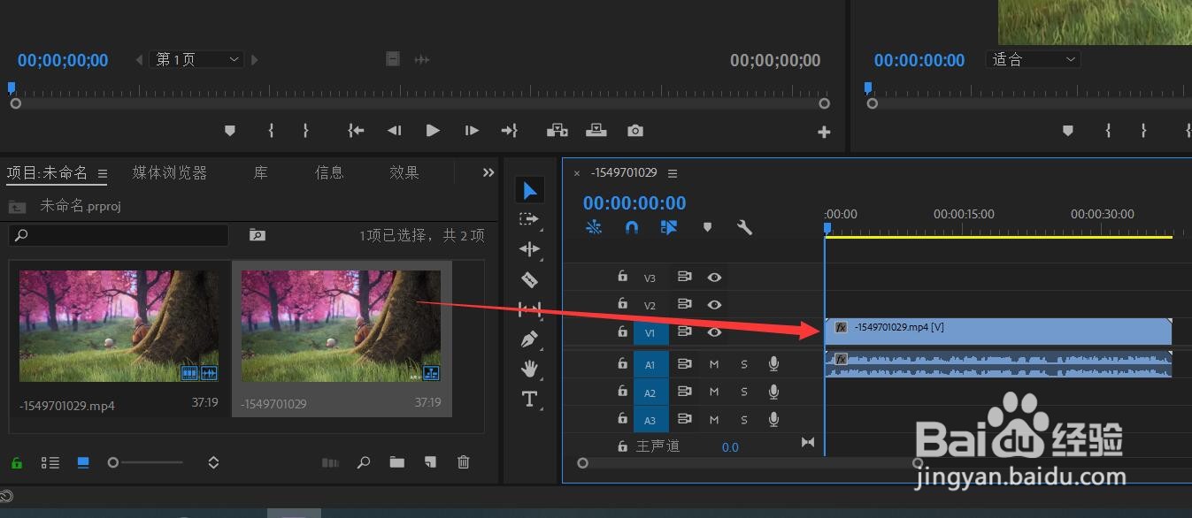
Task: Toggle Snap magnet in timeline
Action: (631, 227)
